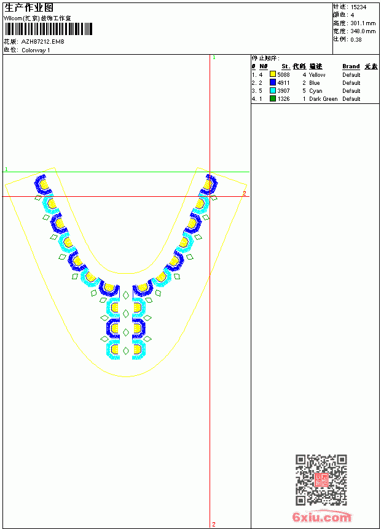Screen dimensions: 381x529
Task: Click the QR code image
Action: (x=321, y=480)
